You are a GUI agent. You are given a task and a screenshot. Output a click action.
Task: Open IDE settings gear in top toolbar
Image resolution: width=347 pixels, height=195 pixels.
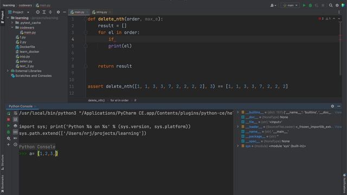click(337, 5)
